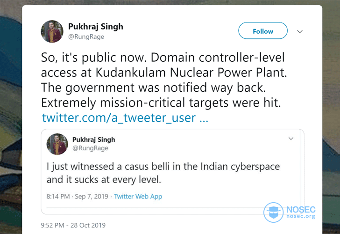Click the Twitter Web App link

tap(138, 197)
